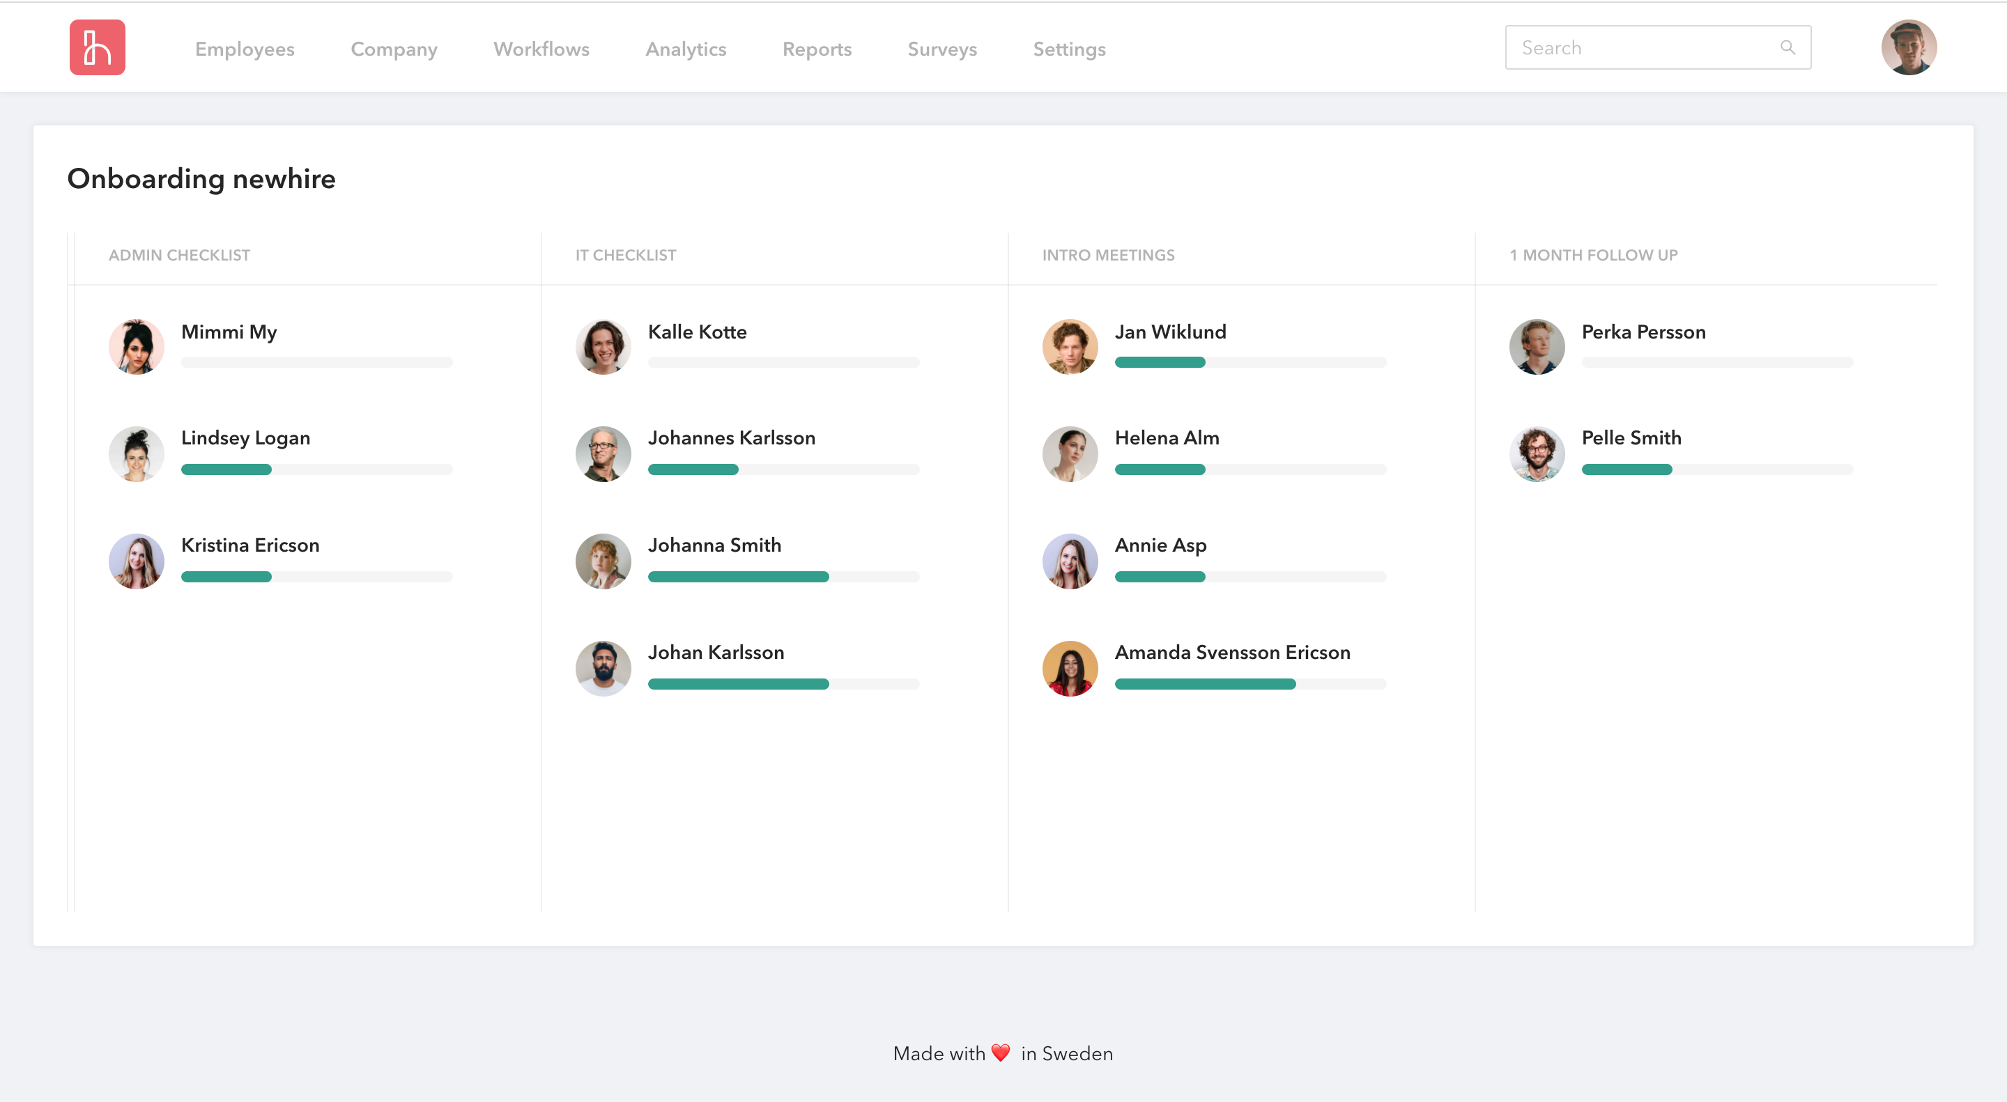Screen dimensions: 2007x1102
Task: Go to the Workflows section
Action: [541, 49]
